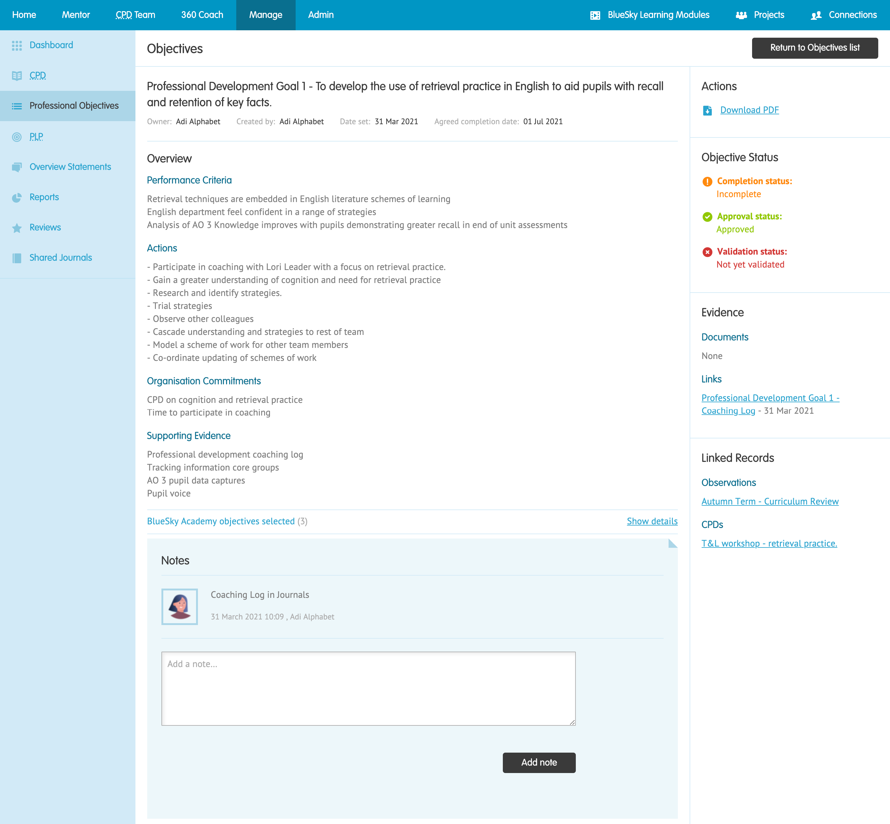Click the Download PDF link

coord(749,110)
